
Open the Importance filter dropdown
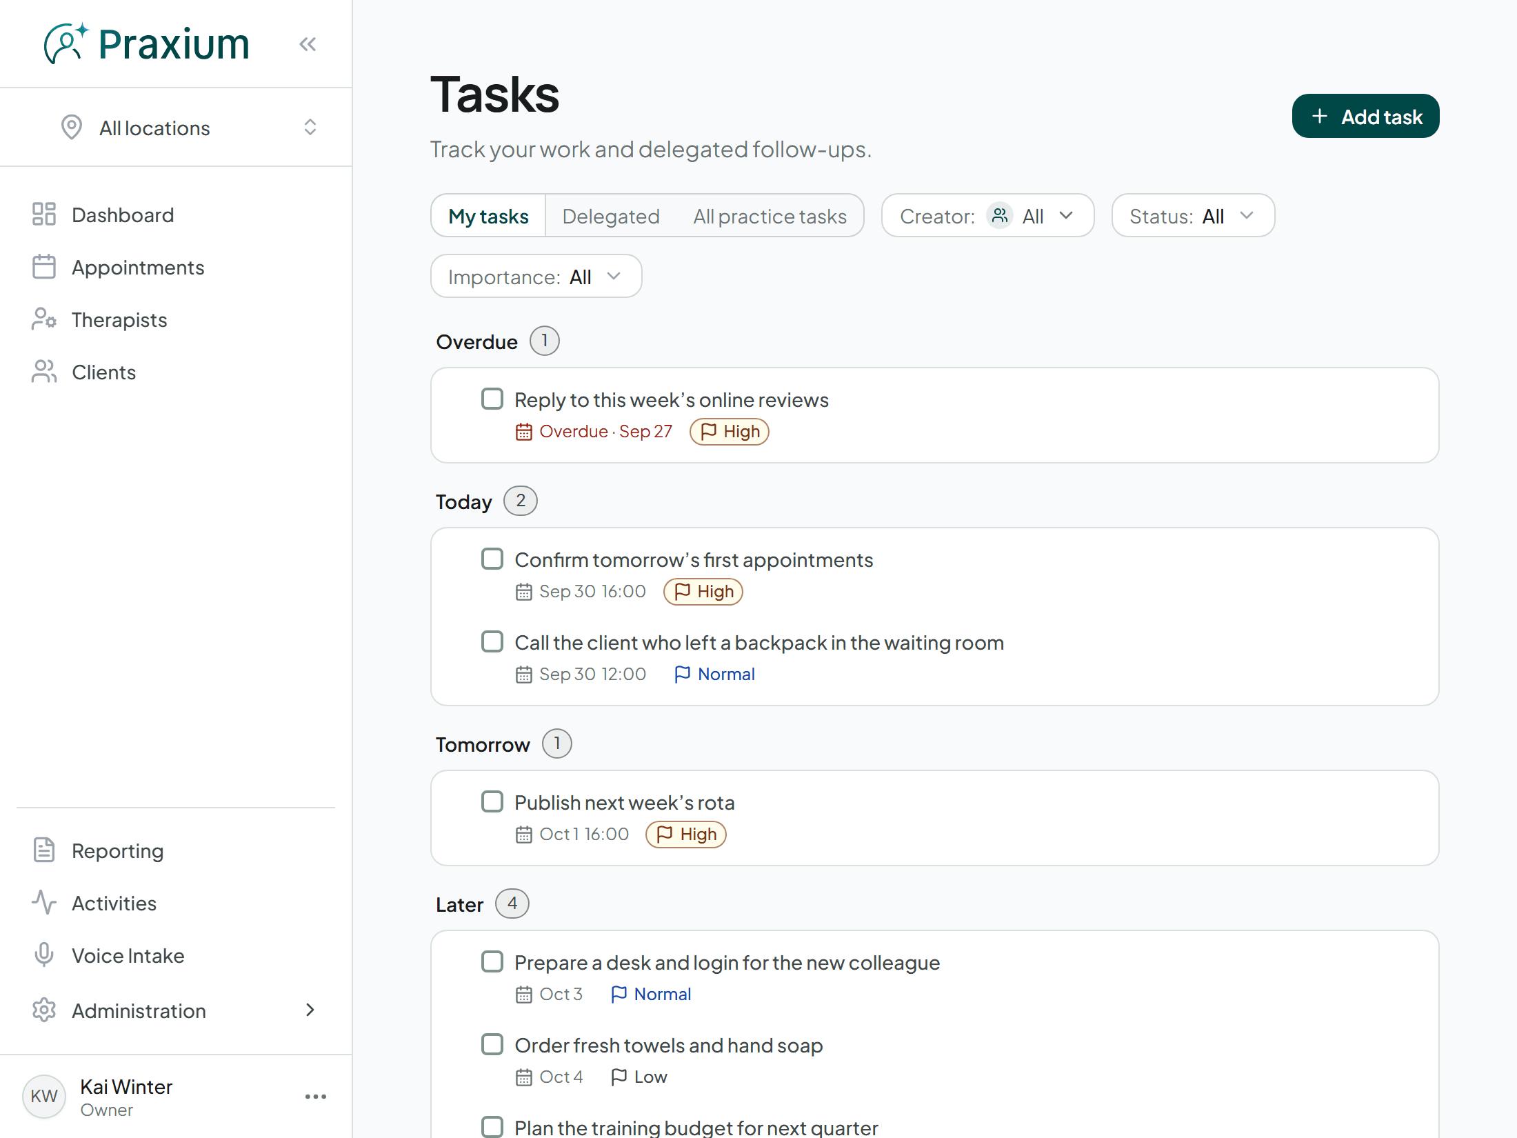pyautogui.click(x=536, y=277)
